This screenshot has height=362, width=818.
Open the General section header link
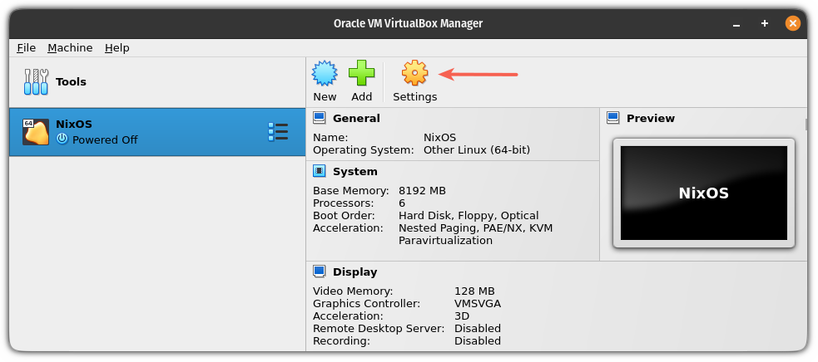(356, 119)
